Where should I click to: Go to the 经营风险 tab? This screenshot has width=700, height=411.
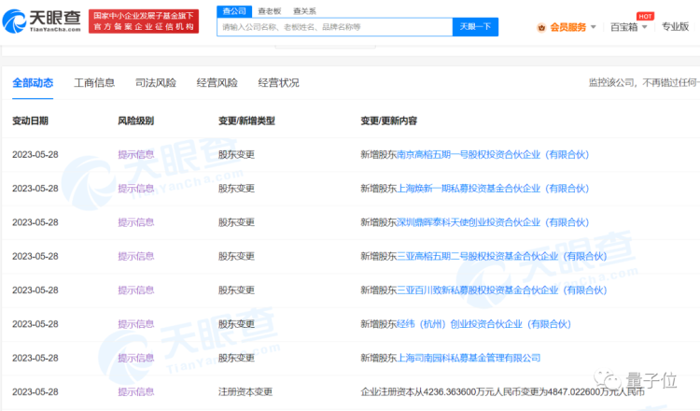[217, 83]
